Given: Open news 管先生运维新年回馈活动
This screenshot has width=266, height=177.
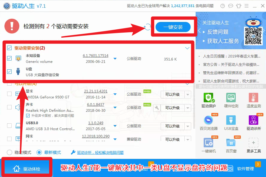Looking at the screenshot, I should 231,73.
